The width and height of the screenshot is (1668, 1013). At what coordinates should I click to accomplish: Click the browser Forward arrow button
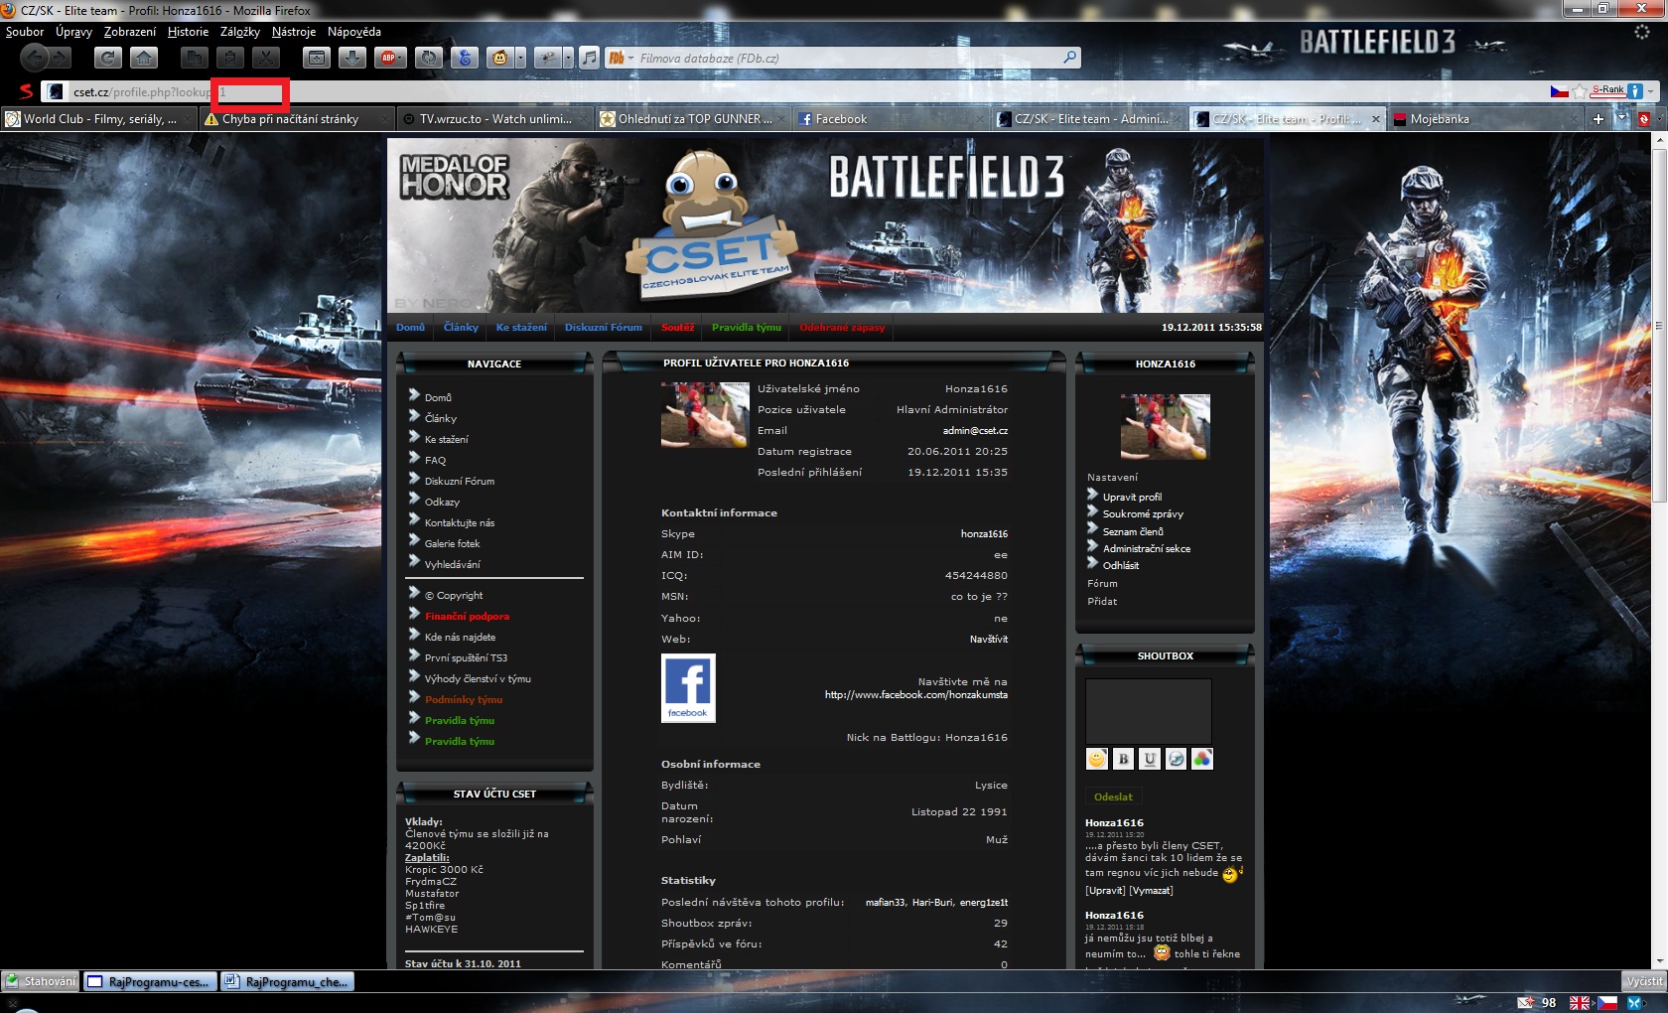(x=63, y=58)
